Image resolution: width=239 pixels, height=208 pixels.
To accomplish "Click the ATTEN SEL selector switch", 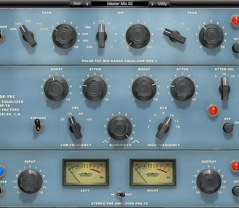I will (225, 88).
